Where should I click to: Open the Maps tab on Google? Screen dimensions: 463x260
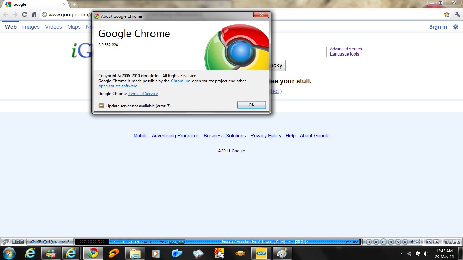pos(74,27)
